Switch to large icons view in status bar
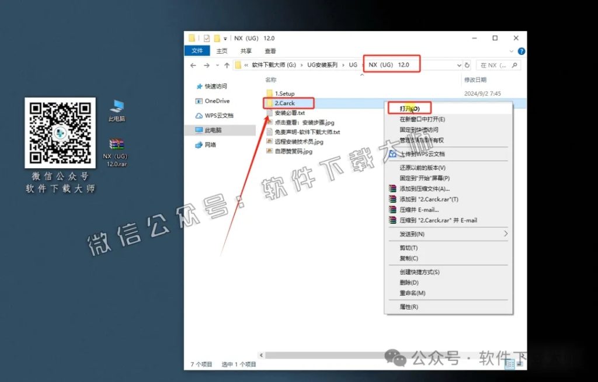This screenshot has height=382, width=598. pyautogui.click(x=520, y=363)
